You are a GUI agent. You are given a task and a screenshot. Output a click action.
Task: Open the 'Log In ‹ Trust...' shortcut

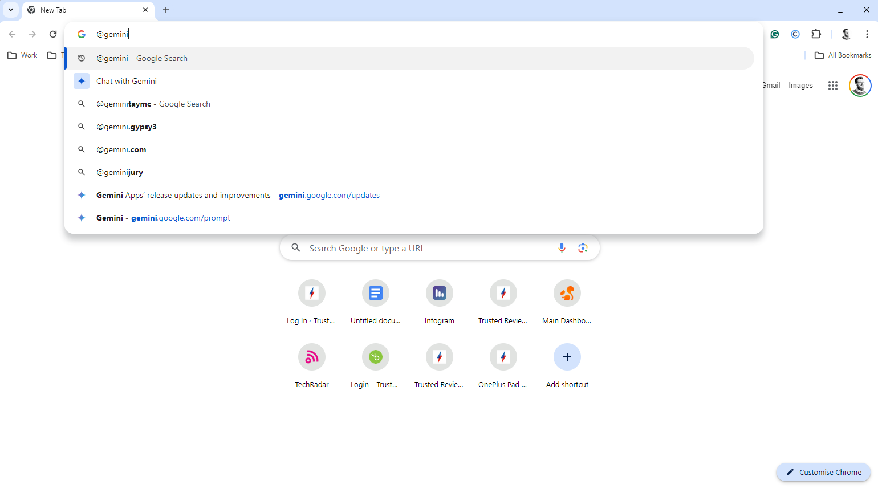click(312, 303)
